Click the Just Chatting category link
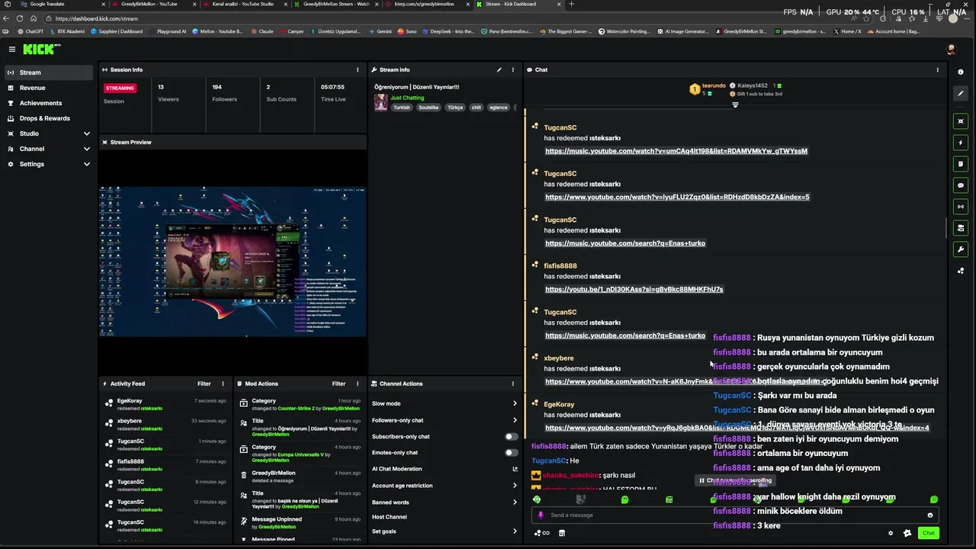The image size is (976, 549). [407, 98]
